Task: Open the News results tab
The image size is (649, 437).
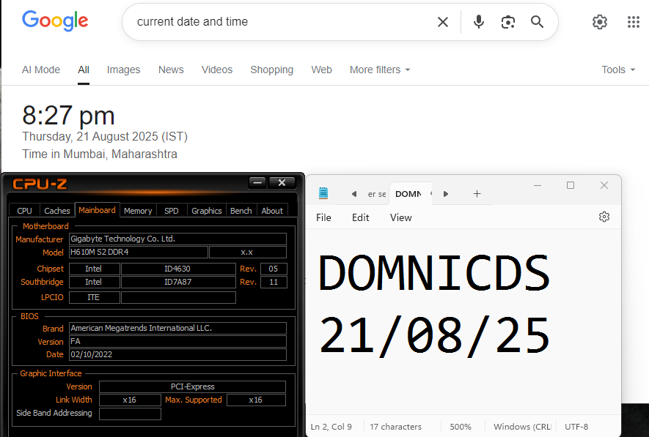Action: [x=171, y=70]
